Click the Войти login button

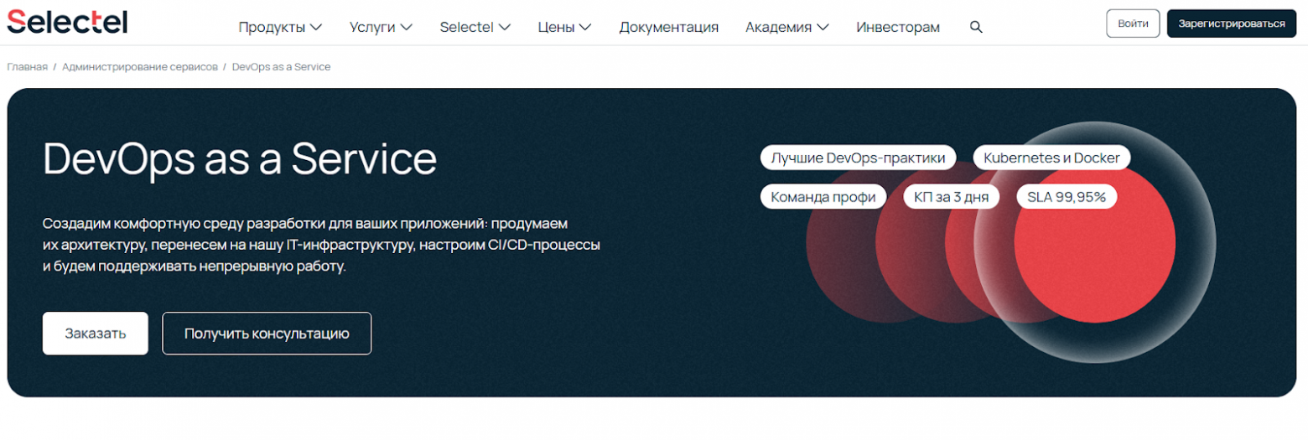coord(1133,23)
